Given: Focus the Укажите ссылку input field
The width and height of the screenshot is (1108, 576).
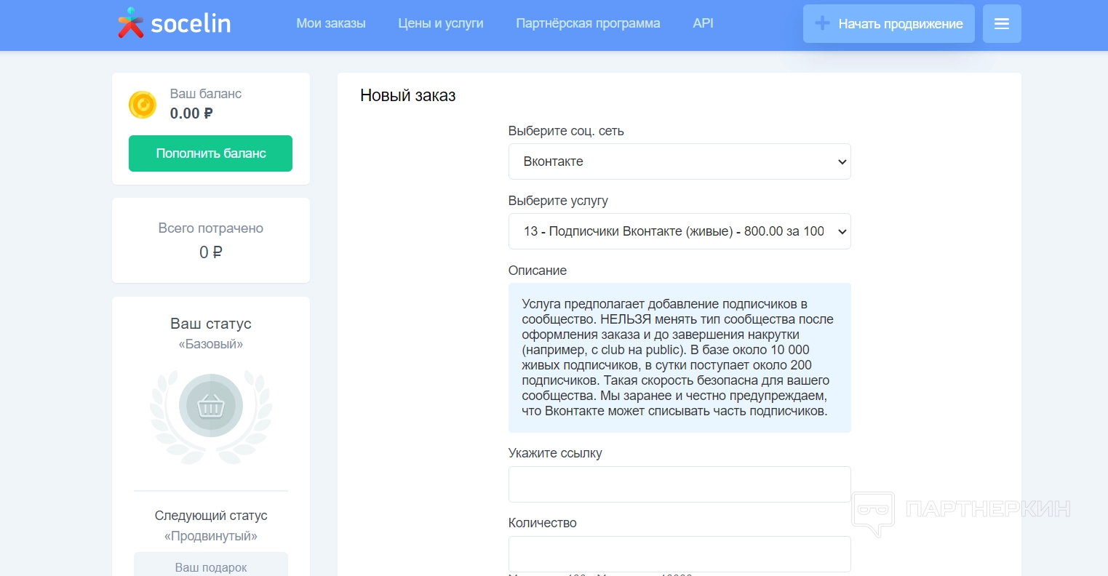Looking at the screenshot, I should [x=679, y=484].
